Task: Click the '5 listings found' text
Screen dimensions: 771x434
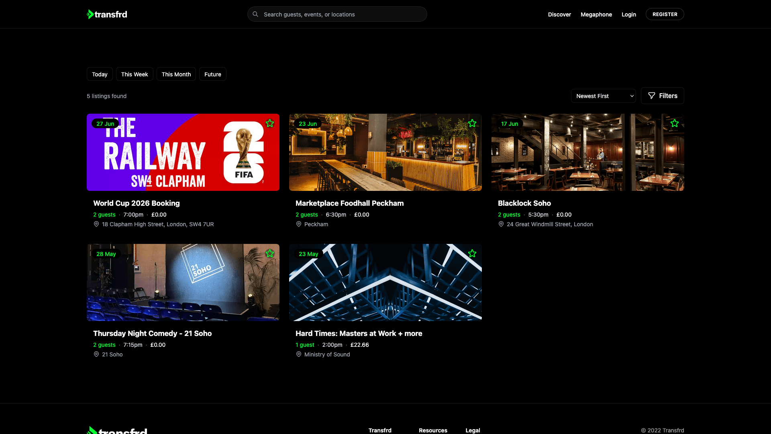Action: [x=107, y=96]
